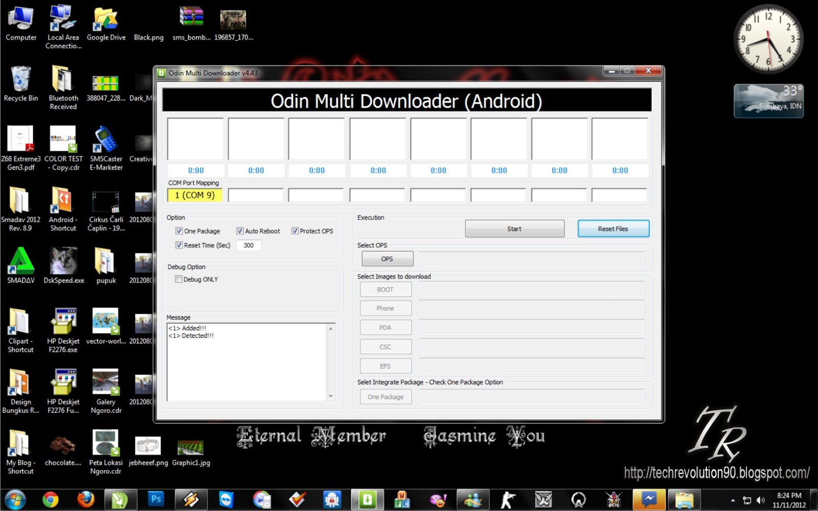Open Winamp from the taskbar
818x511 pixels.
click(191, 499)
